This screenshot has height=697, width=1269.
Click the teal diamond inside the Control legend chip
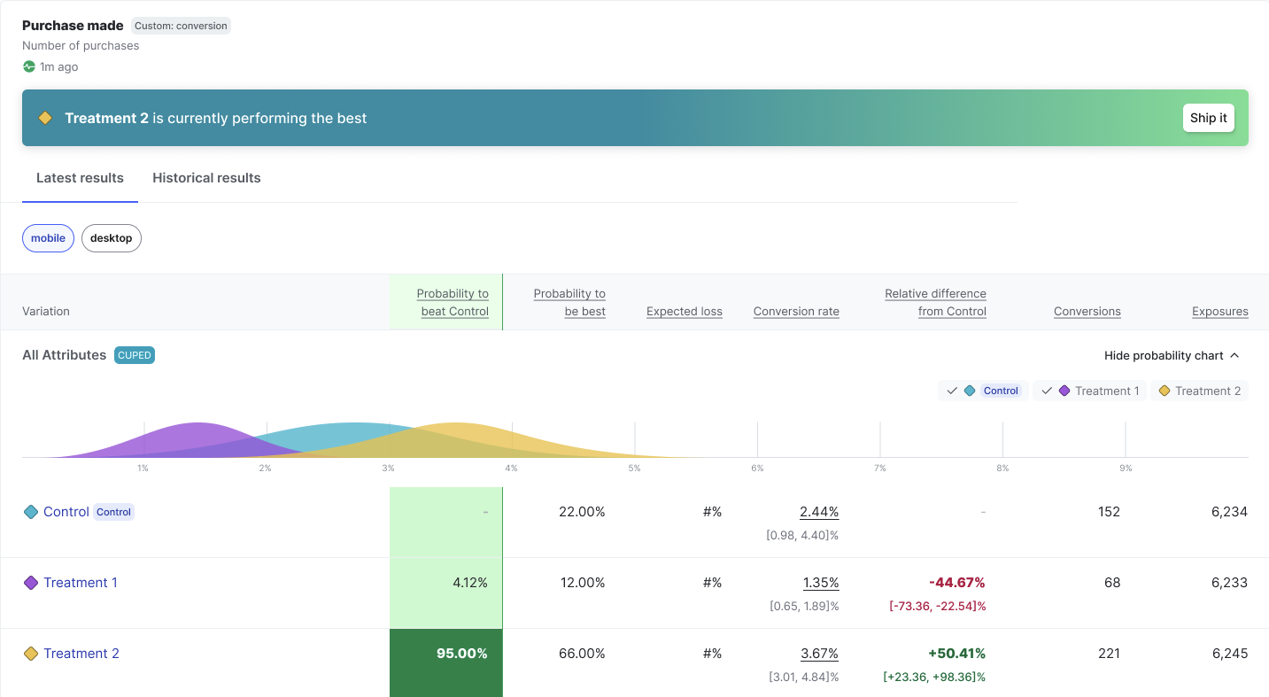tap(971, 390)
